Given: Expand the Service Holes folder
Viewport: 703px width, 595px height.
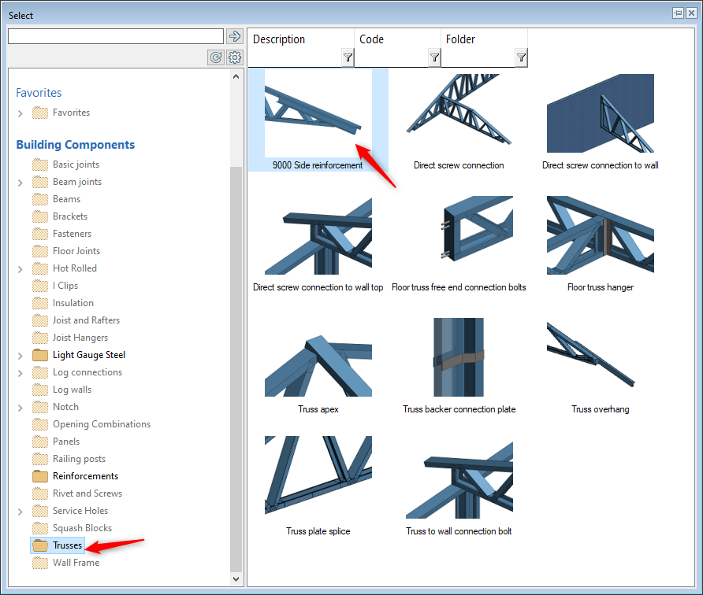Looking at the screenshot, I should pos(20,512).
